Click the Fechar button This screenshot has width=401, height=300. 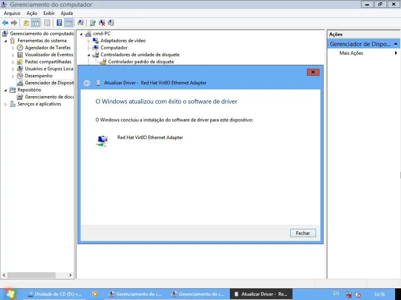click(303, 233)
